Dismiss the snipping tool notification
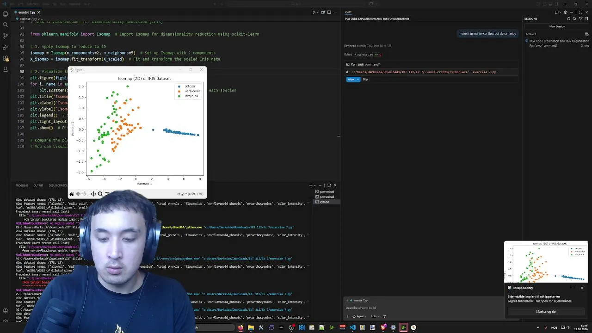The image size is (592, 333). pyautogui.click(x=582, y=288)
